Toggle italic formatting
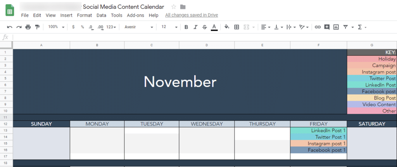The width and height of the screenshot is (397, 167). (195, 27)
